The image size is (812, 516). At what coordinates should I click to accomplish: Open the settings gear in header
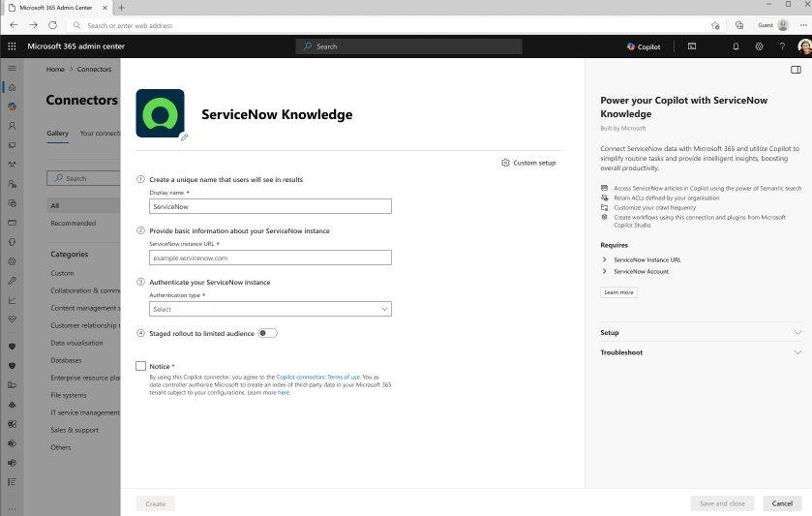coord(759,46)
